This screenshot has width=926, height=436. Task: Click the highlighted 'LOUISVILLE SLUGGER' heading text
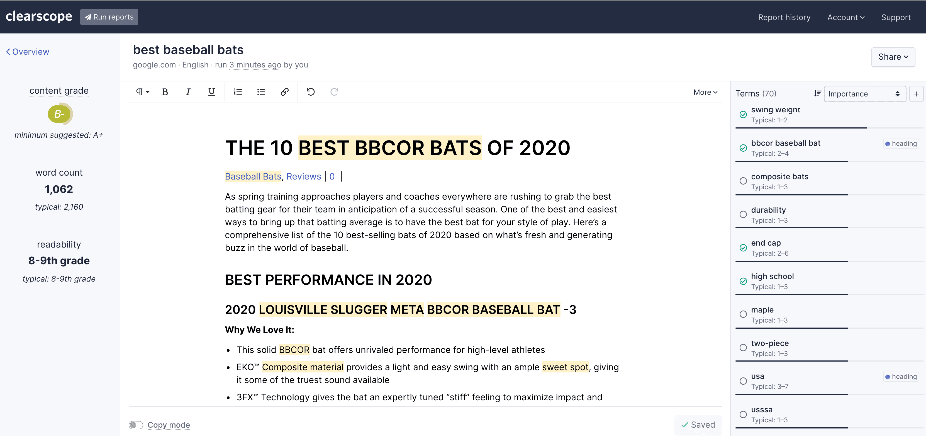coord(323,309)
